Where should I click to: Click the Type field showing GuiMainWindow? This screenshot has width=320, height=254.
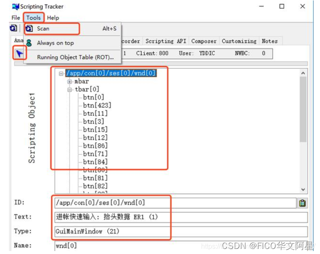[x=181, y=232]
